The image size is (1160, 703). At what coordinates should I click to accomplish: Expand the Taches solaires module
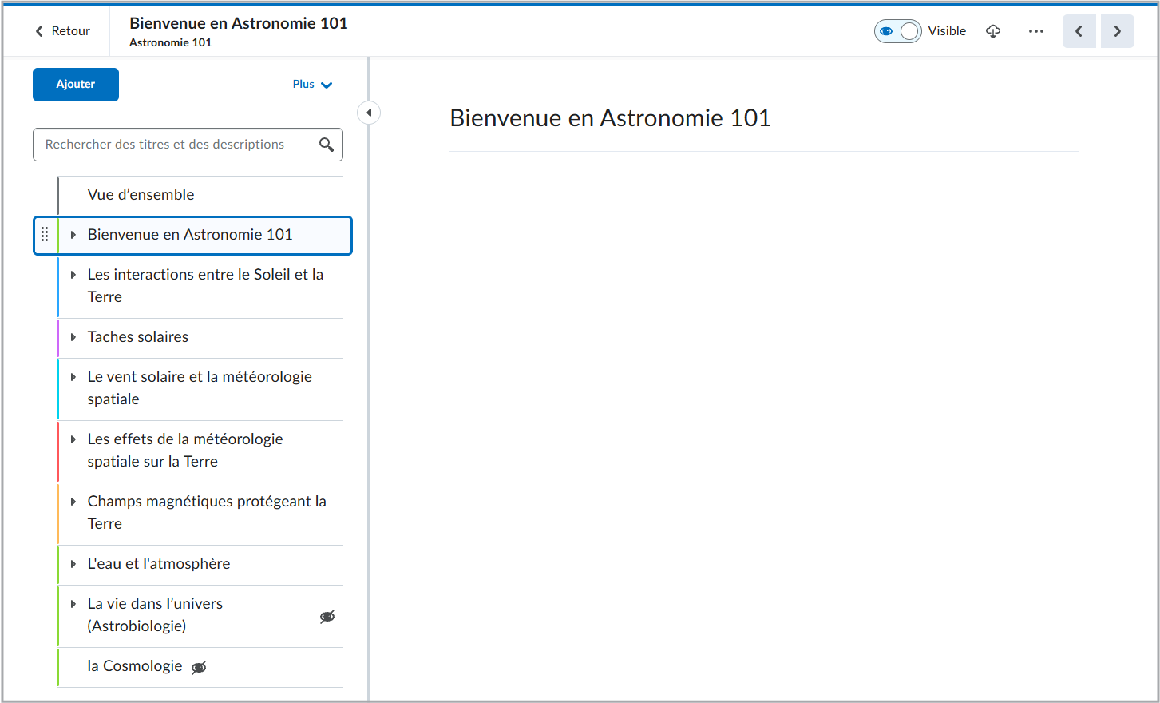point(73,337)
